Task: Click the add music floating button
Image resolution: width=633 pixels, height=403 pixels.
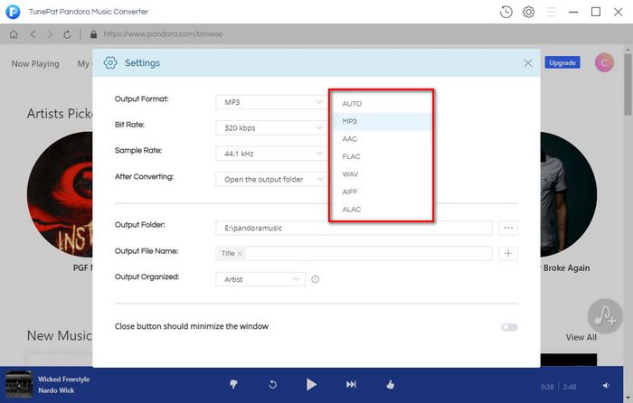Action: click(x=605, y=316)
